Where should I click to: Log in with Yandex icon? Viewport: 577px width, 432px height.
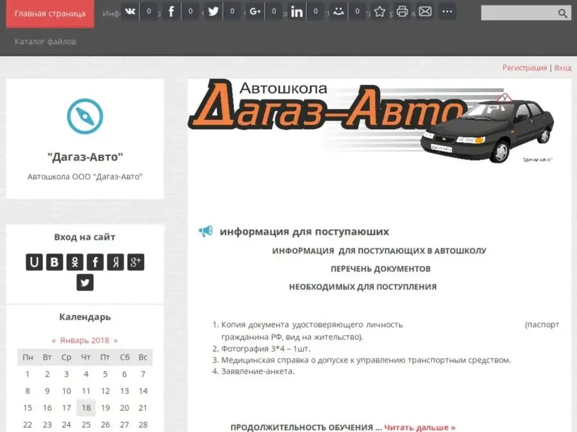(115, 262)
